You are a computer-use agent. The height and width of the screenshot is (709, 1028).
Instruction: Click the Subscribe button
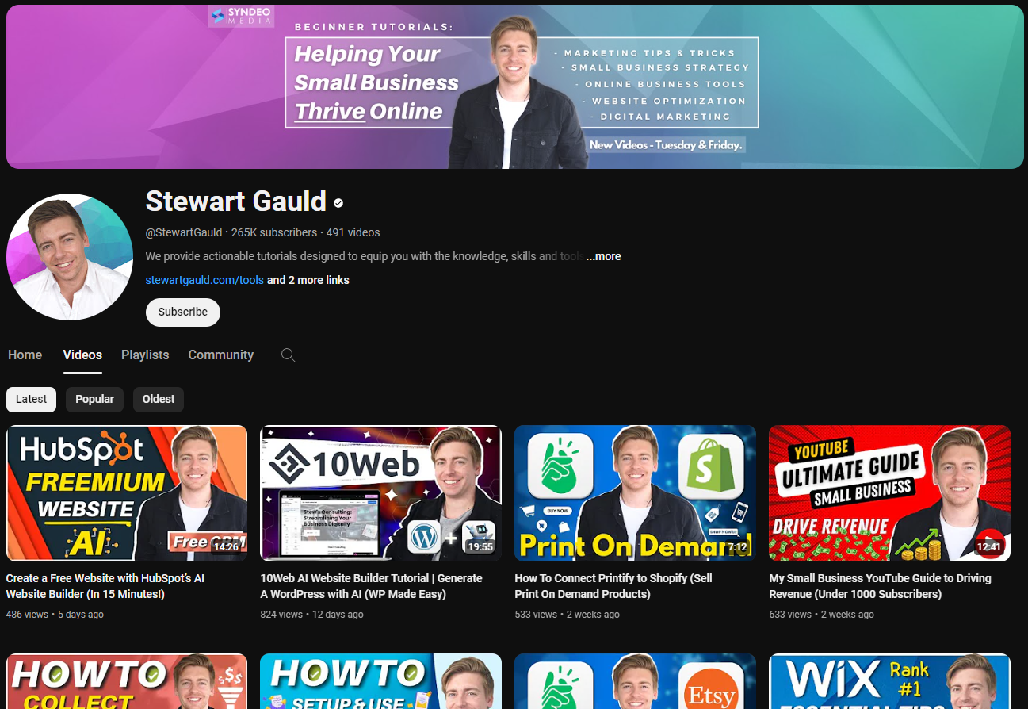(182, 312)
